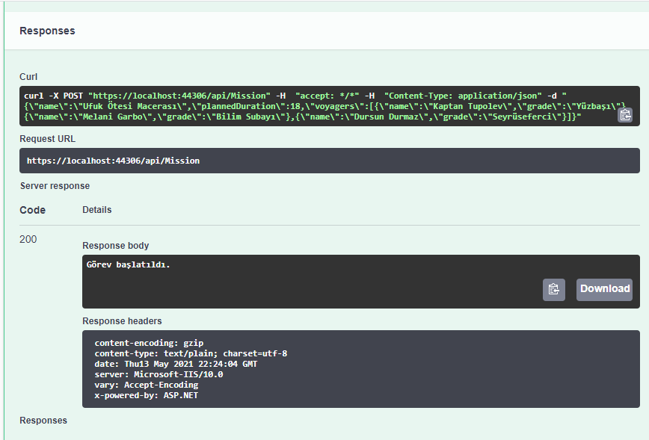Image resolution: width=649 pixels, height=440 pixels.
Task: Click the 200 status code
Action: 28,239
